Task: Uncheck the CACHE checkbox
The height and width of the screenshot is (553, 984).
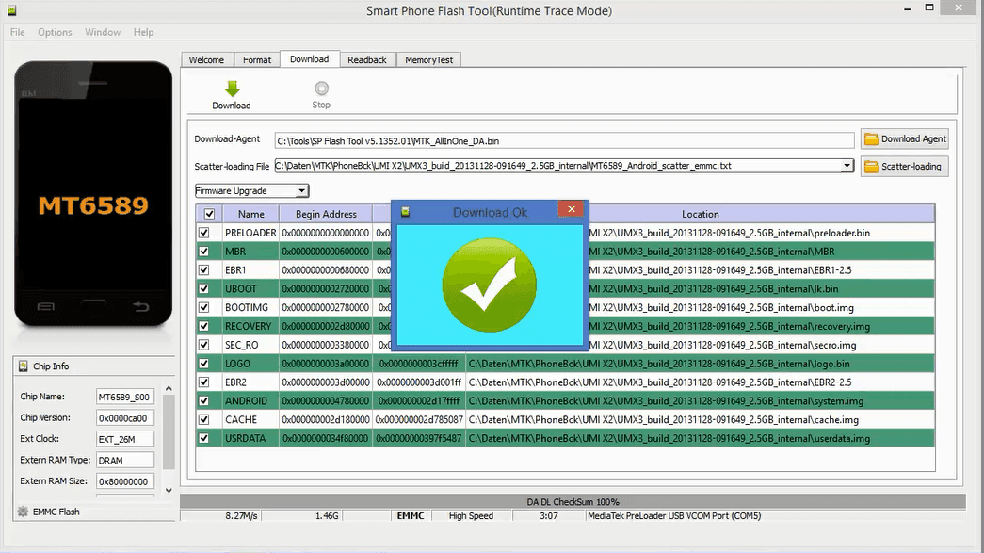Action: tap(204, 419)
